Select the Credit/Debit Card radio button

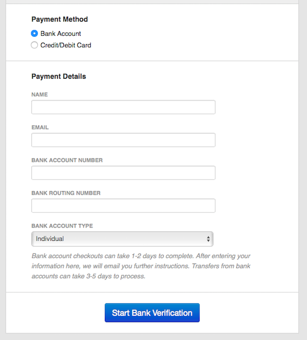(x=34, y=45)
